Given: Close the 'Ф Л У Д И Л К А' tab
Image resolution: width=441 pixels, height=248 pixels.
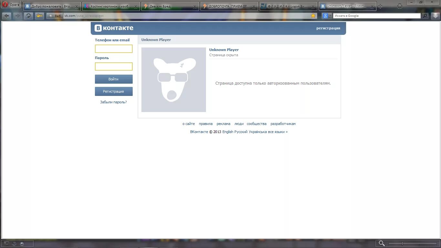Looking at the screenshot, I should click(x=313, y=7).
